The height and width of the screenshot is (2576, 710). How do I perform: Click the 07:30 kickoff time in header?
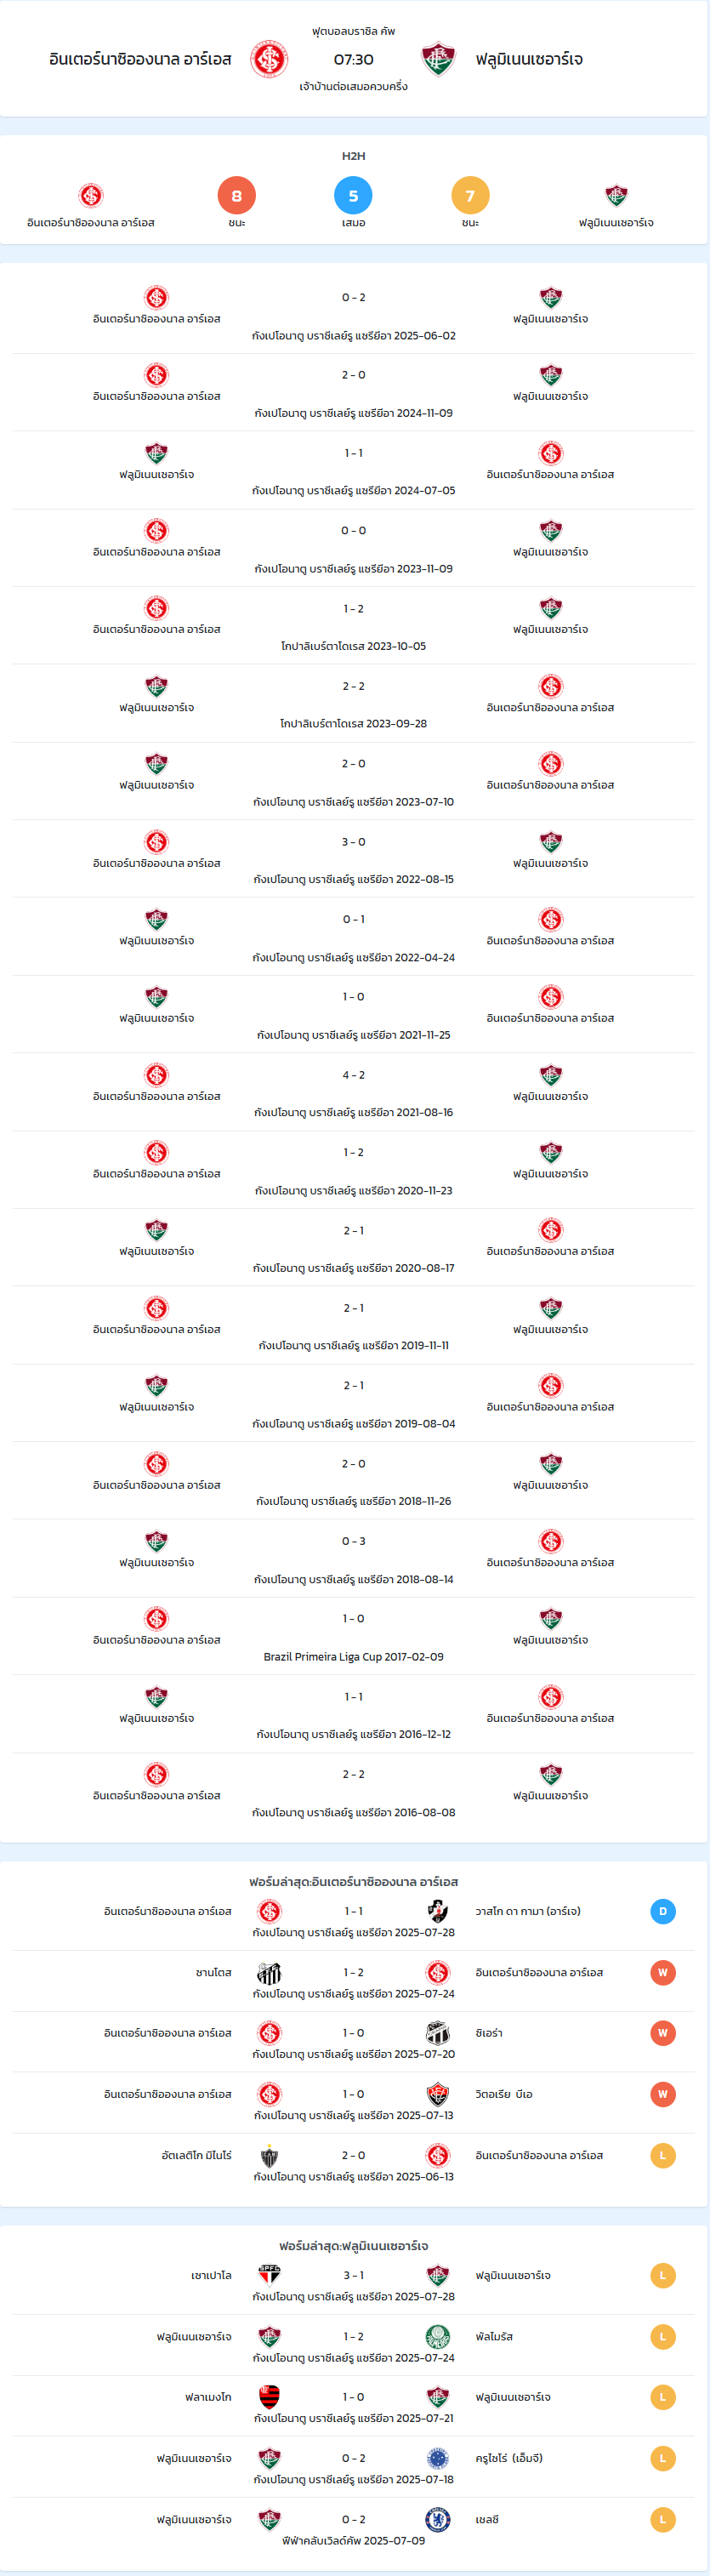353,60
